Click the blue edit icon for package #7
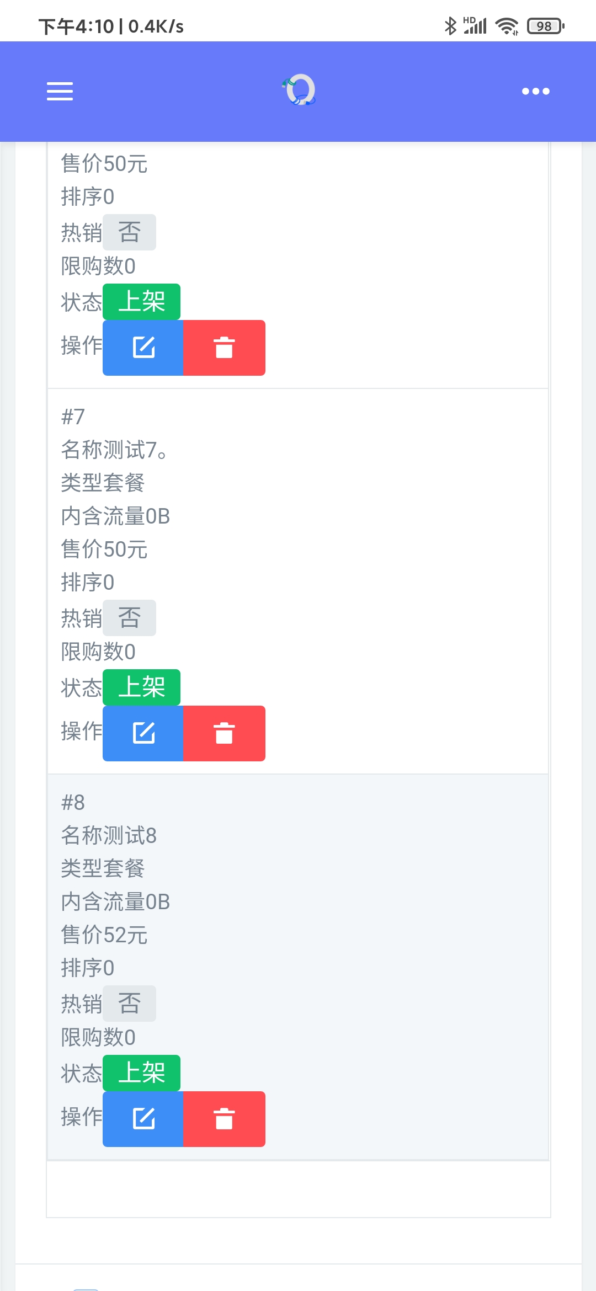The width and height of the screenshot is (596, 1291). (142, 733)
